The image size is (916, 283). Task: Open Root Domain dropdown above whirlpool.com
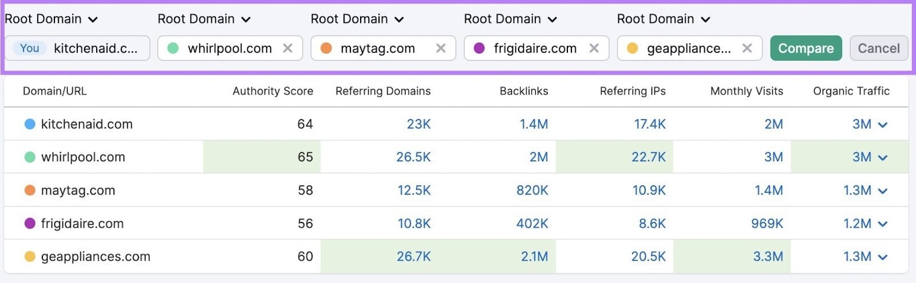204,19
